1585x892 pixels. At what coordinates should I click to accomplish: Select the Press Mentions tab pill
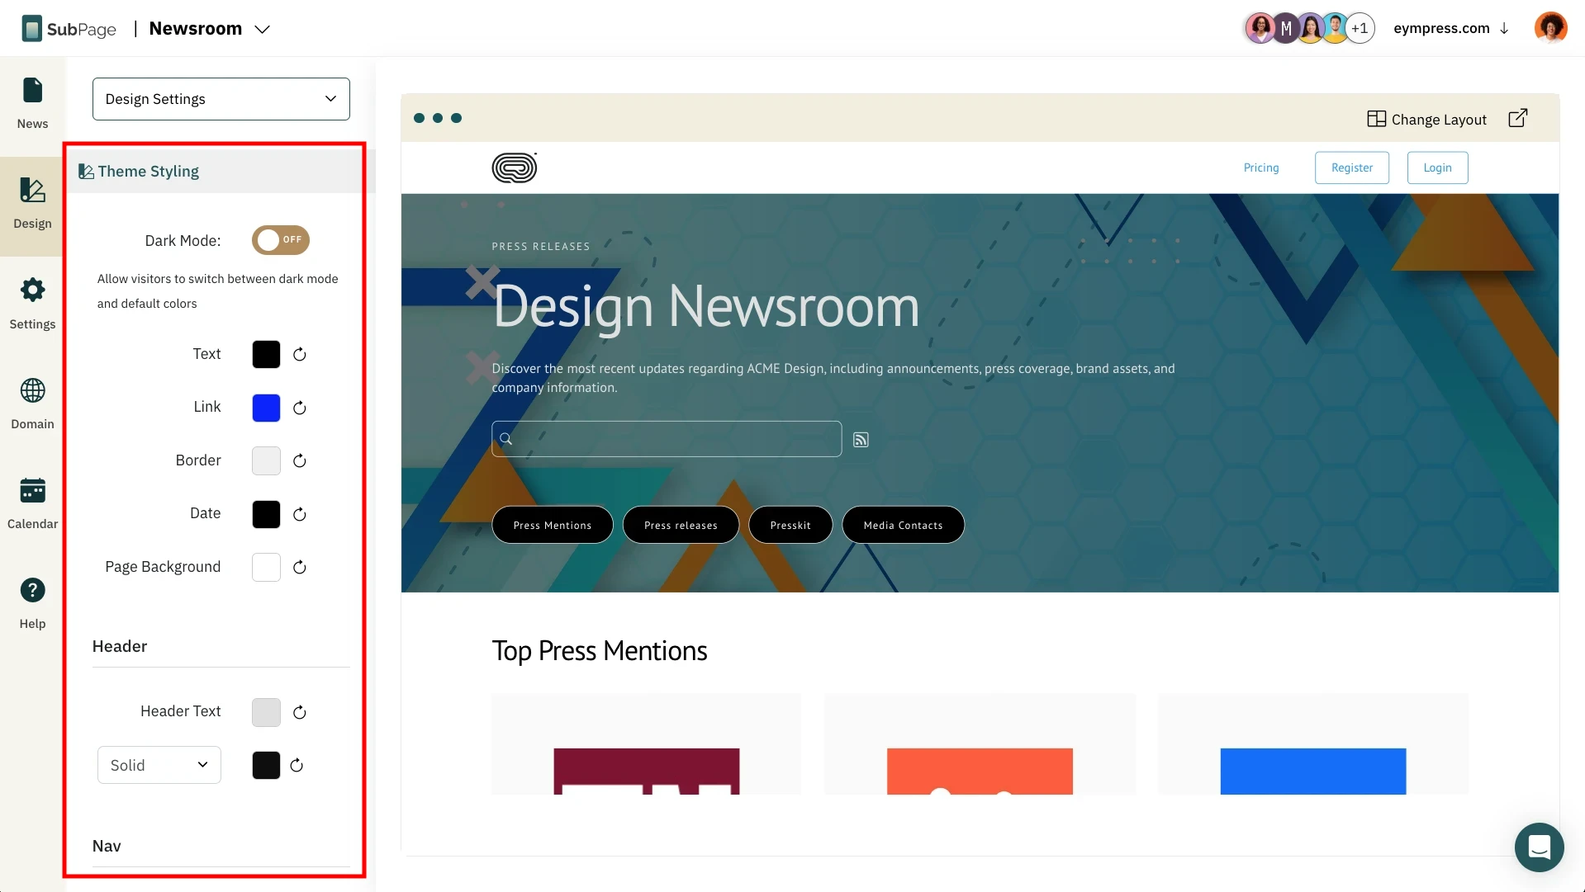552,525
